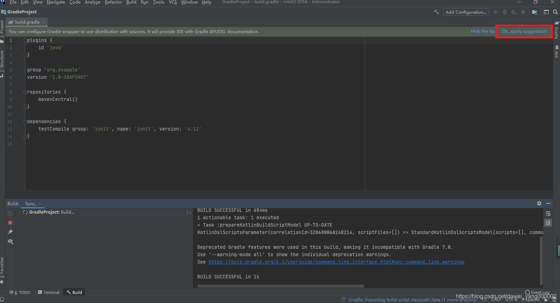This screenshot has width=560, height=303.
Task: Open the 2: Favorites tool window stripe
Action: tap(2, 270)
